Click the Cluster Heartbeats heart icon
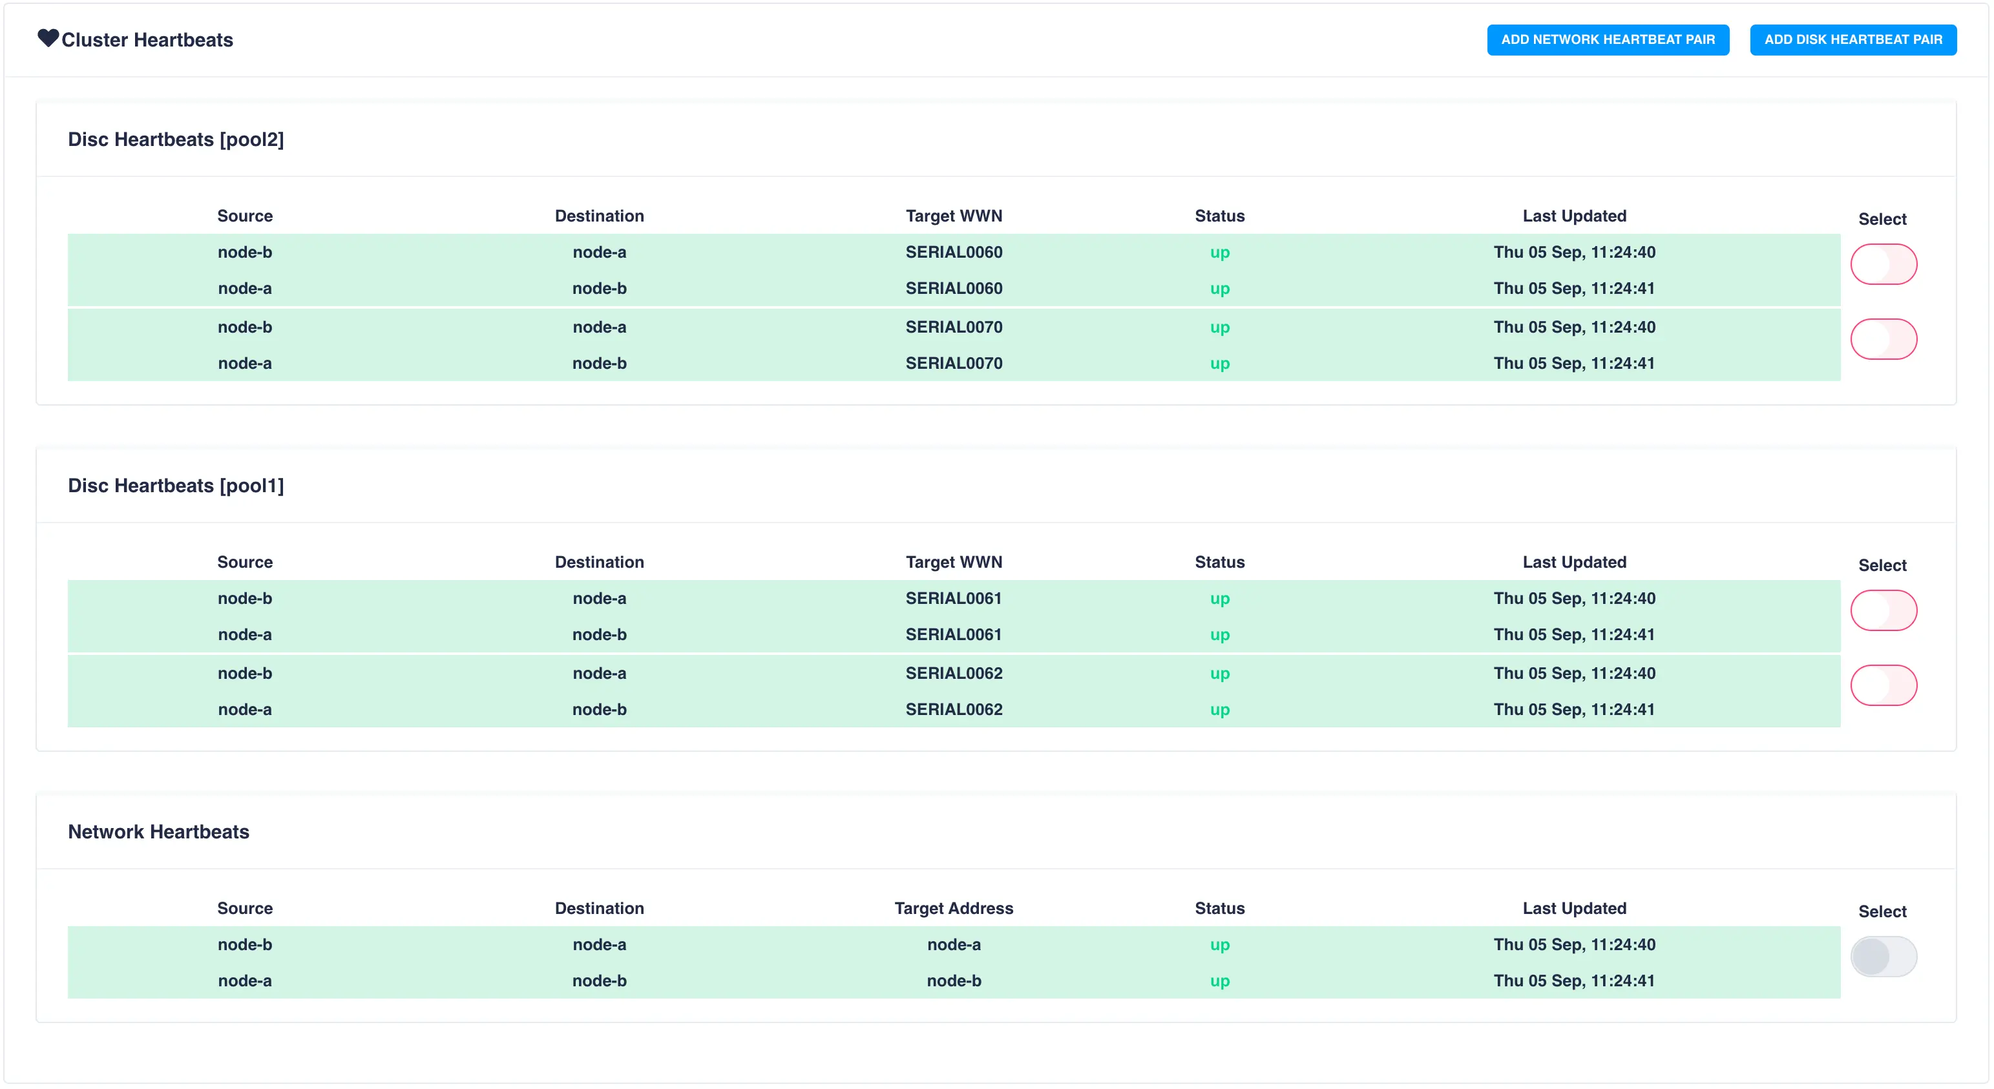 [48, 39]
